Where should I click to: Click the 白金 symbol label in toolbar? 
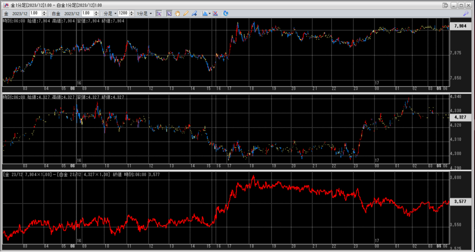[x=56, y=13]
